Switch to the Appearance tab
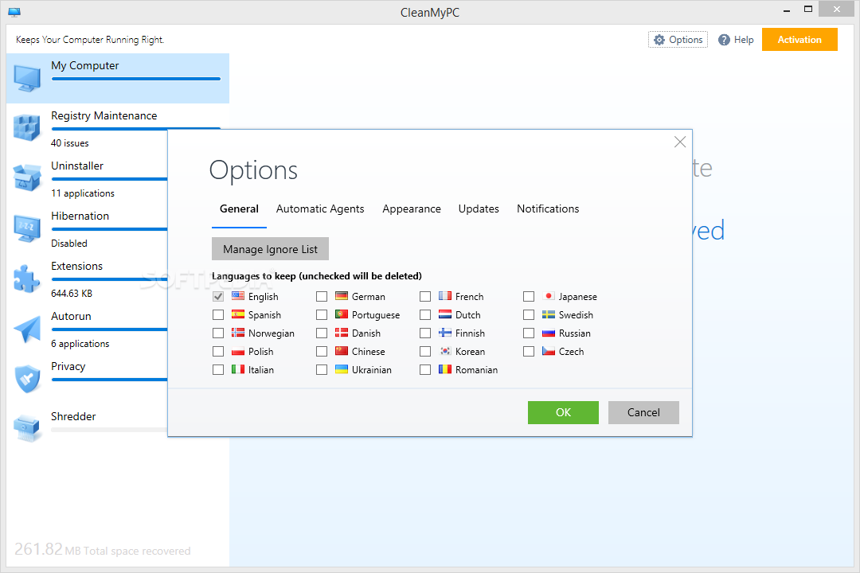 pos(412,209)
